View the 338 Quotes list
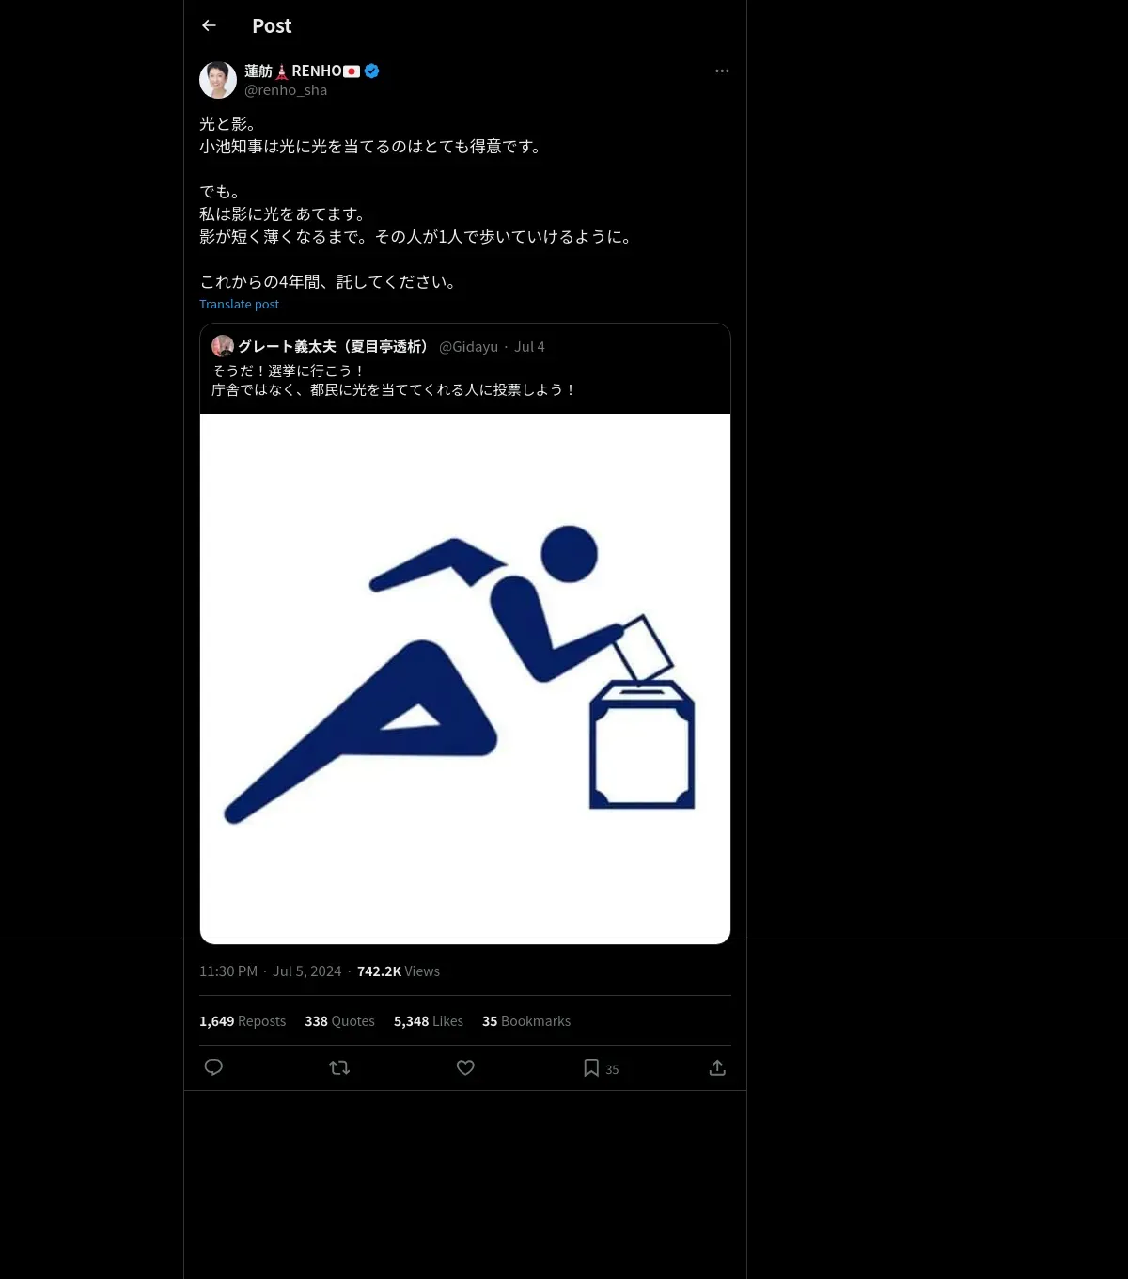 click(339, 1021)
